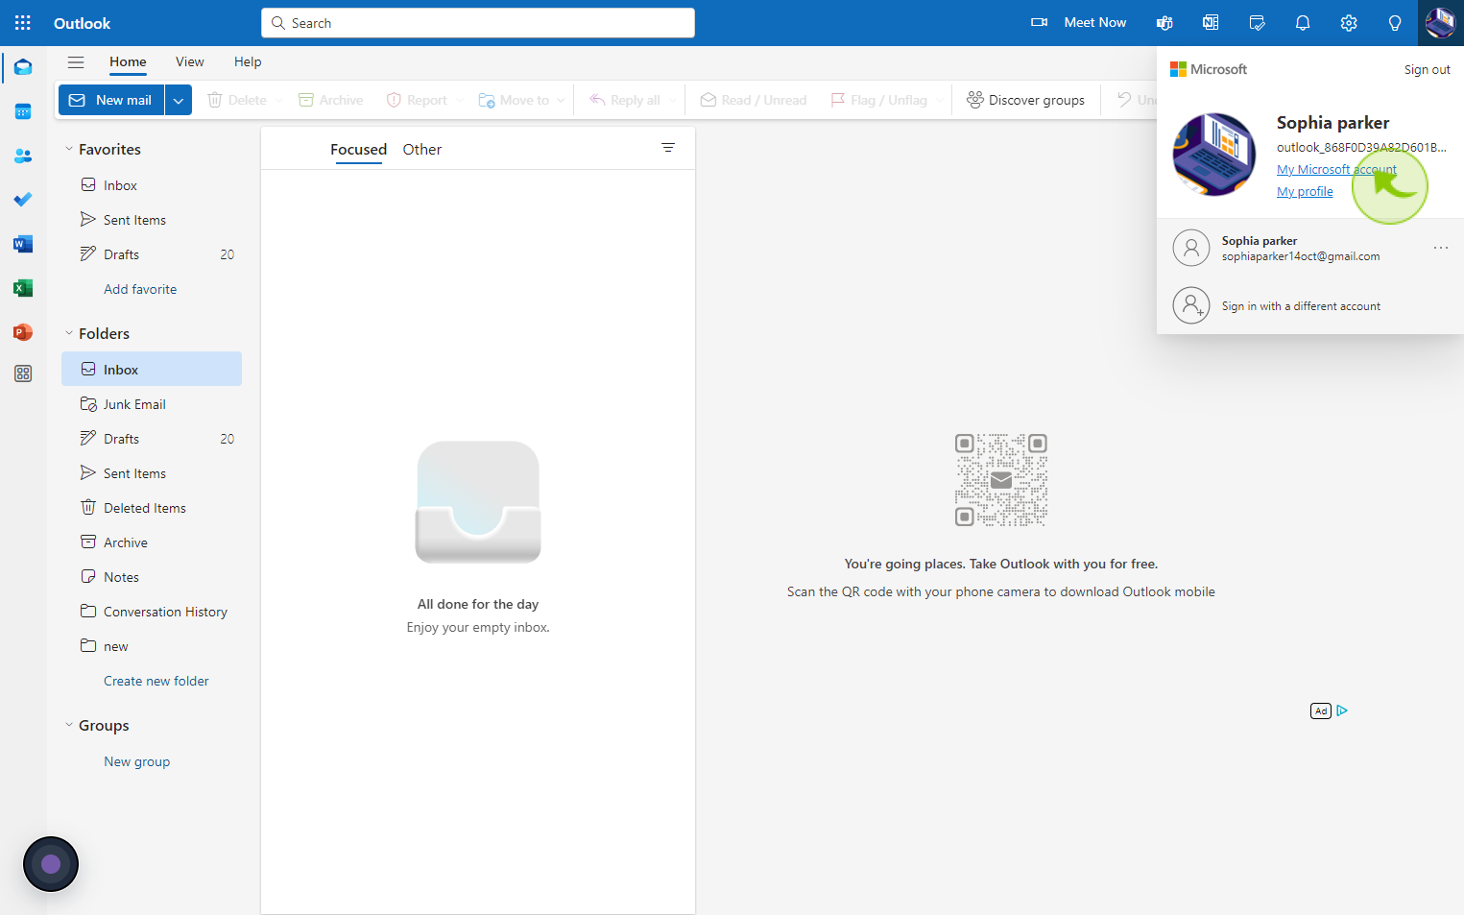Viewport: 1464px width, 915px height.
Task: Open more options for Sophia parker account
Action: coord(1441,248)
